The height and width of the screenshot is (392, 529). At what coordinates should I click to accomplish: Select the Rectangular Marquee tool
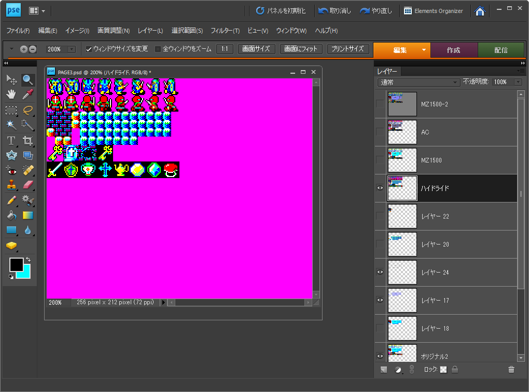[x=11, y=110]
